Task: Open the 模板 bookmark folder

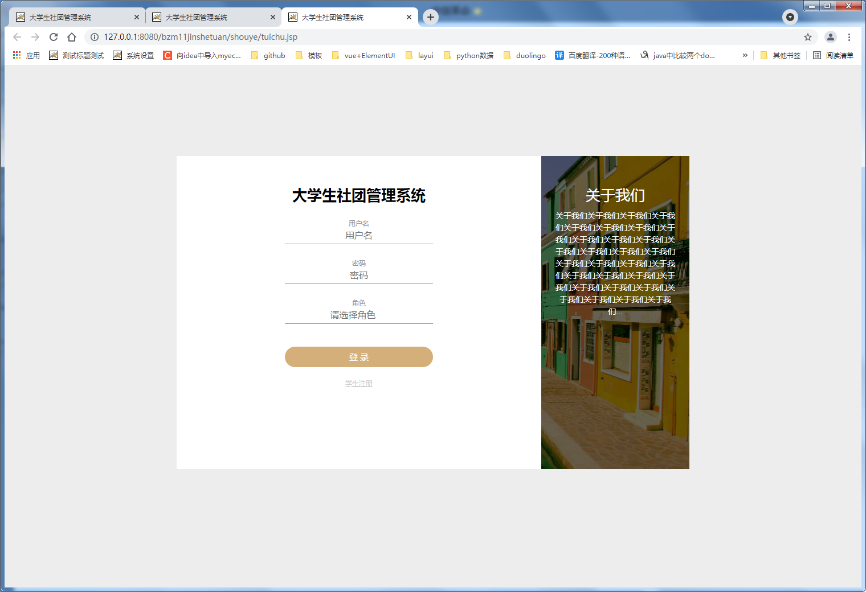Action: [x=309, y=55]
